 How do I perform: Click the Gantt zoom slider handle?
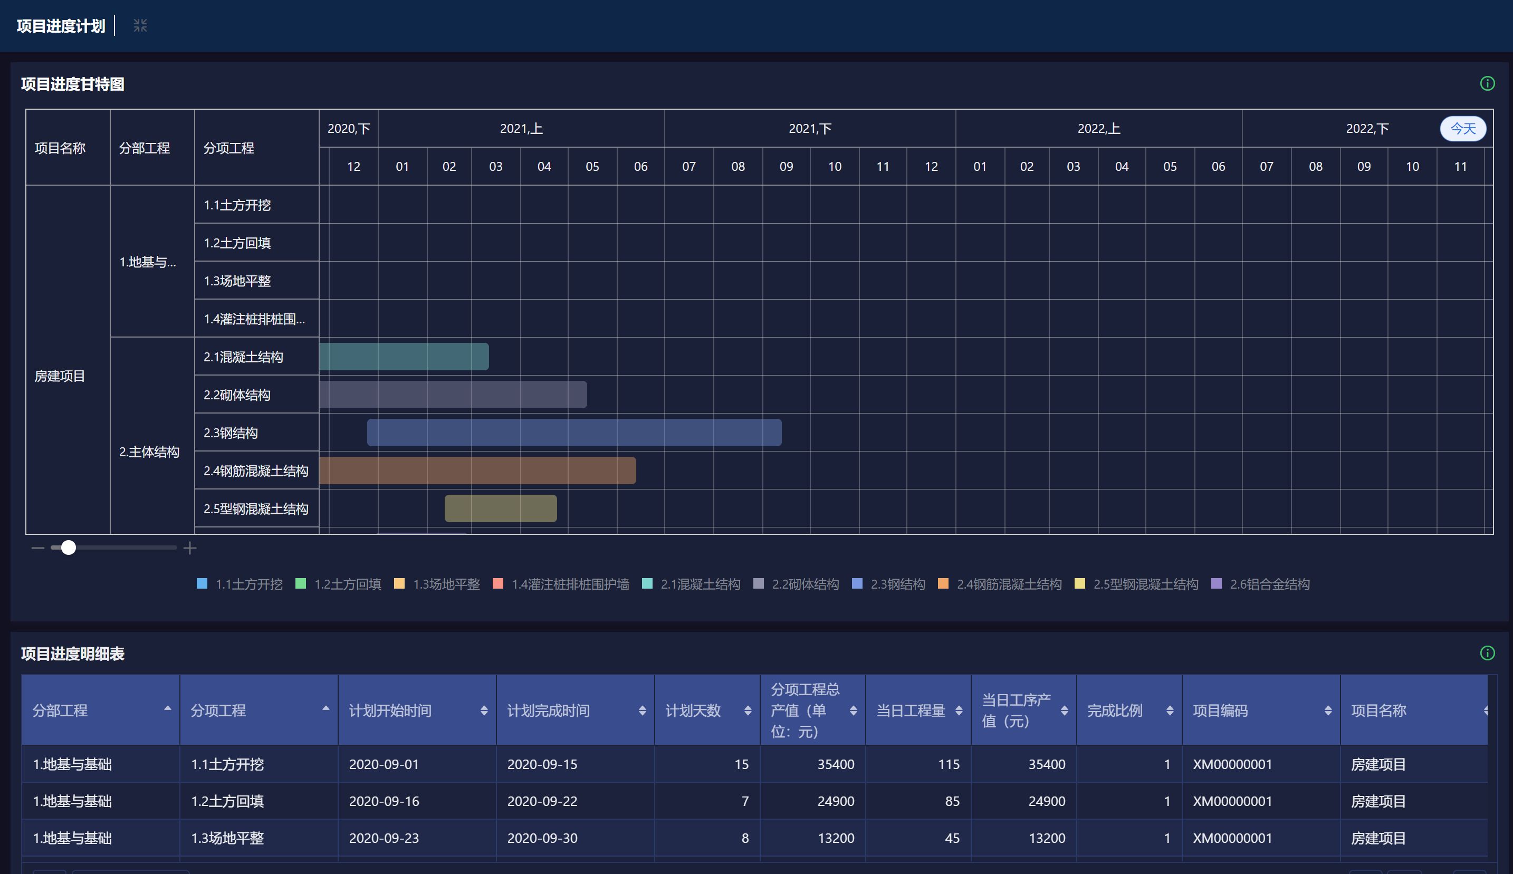(69, 548)
